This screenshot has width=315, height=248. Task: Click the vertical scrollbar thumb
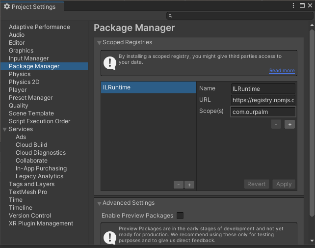pos(312,123)
